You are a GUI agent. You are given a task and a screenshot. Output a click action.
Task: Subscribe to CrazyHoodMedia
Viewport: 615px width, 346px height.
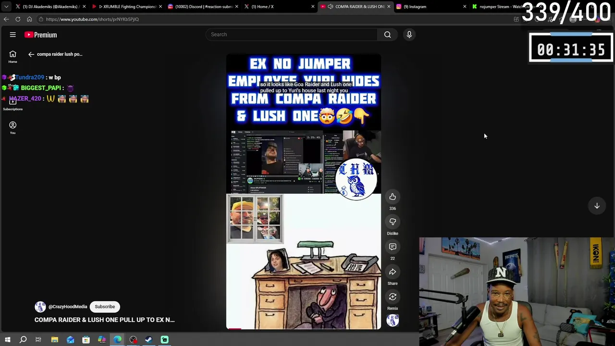(105, 307)
